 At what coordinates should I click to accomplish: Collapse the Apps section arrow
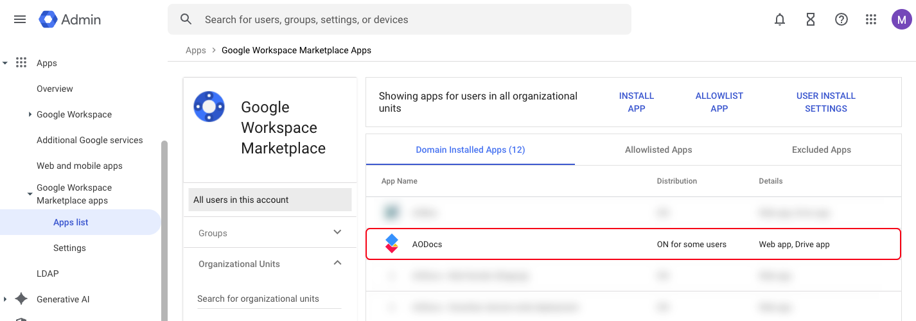pos(5,63)
